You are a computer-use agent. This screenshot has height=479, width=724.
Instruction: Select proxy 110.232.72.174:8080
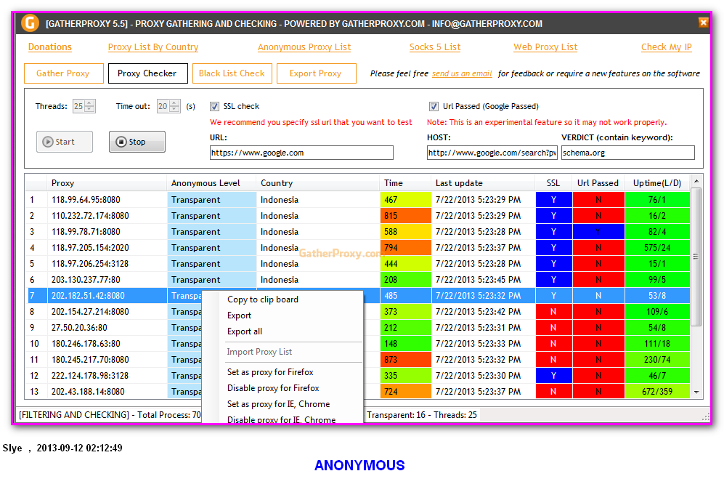pyautogui.click(x=358, y=215)
